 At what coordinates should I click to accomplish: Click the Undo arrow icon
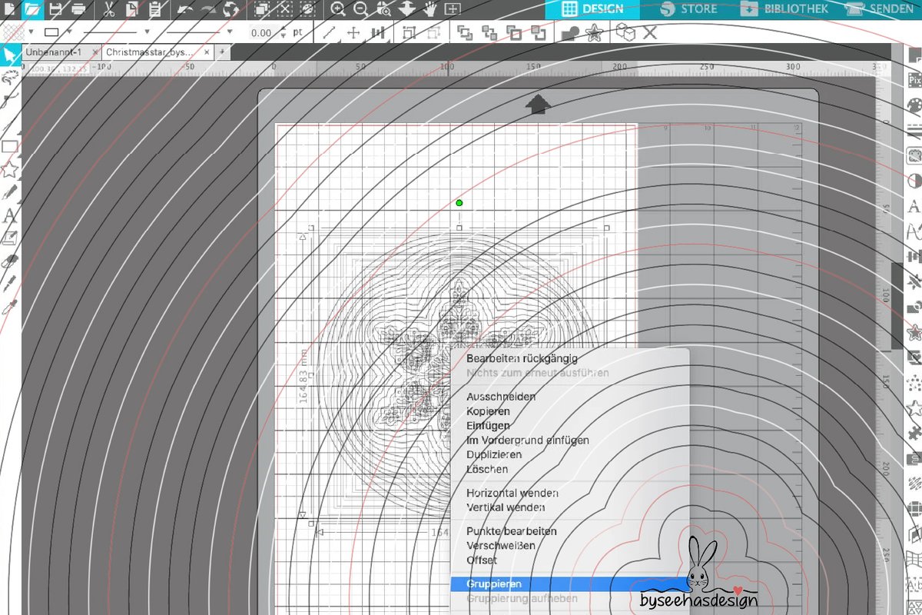point(185,10)
